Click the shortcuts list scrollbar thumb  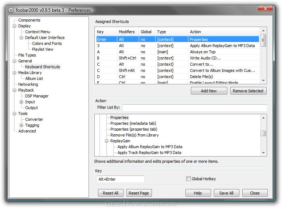point(263,40)
